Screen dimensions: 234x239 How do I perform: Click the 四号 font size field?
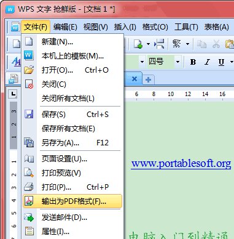161,62
